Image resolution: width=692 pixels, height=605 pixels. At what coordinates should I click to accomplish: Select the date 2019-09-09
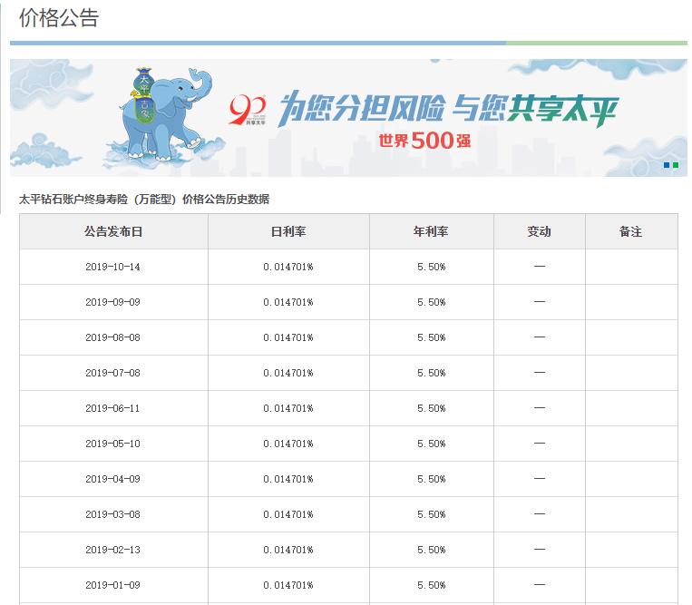[113, 302]
